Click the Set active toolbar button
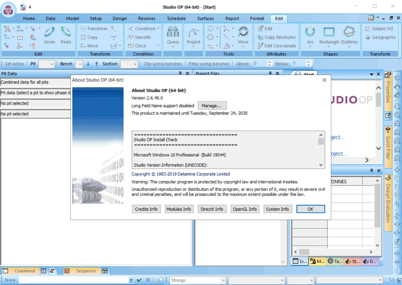Image resolution: width=402 pixels, height=285 pixels. tap(14, 64)
